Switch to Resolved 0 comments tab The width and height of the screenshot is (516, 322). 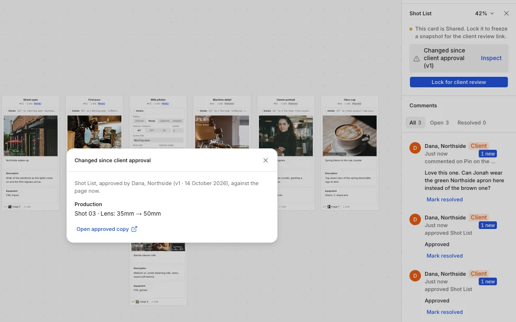click(472, 123)
